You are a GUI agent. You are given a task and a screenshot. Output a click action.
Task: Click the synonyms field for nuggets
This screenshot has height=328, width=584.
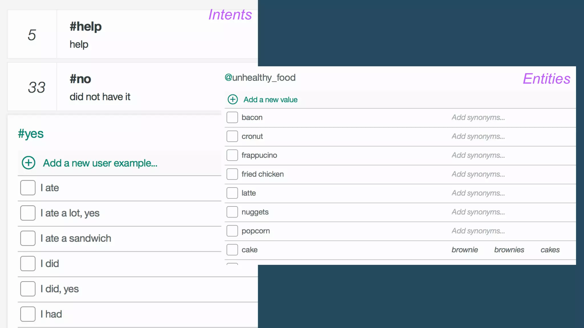tap(478, 212)
